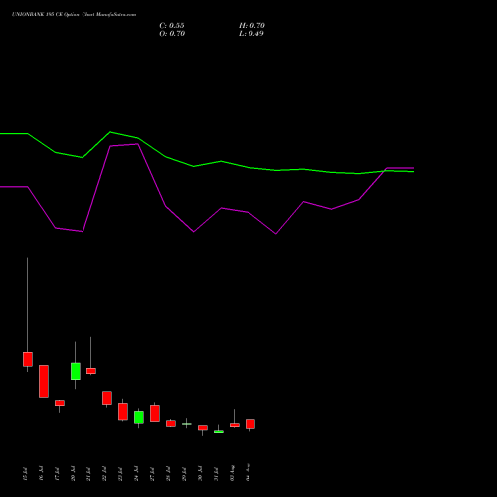
Task: Click the '21 Jul' date label
Action: 88,474
